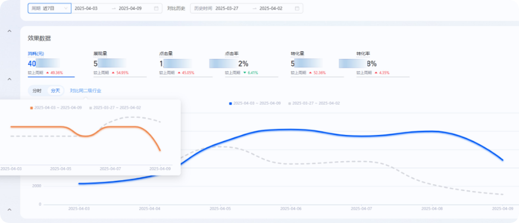Click the 历史时间 start date 2025-03-27
This screenshot has height=223, width=519.
227,8
